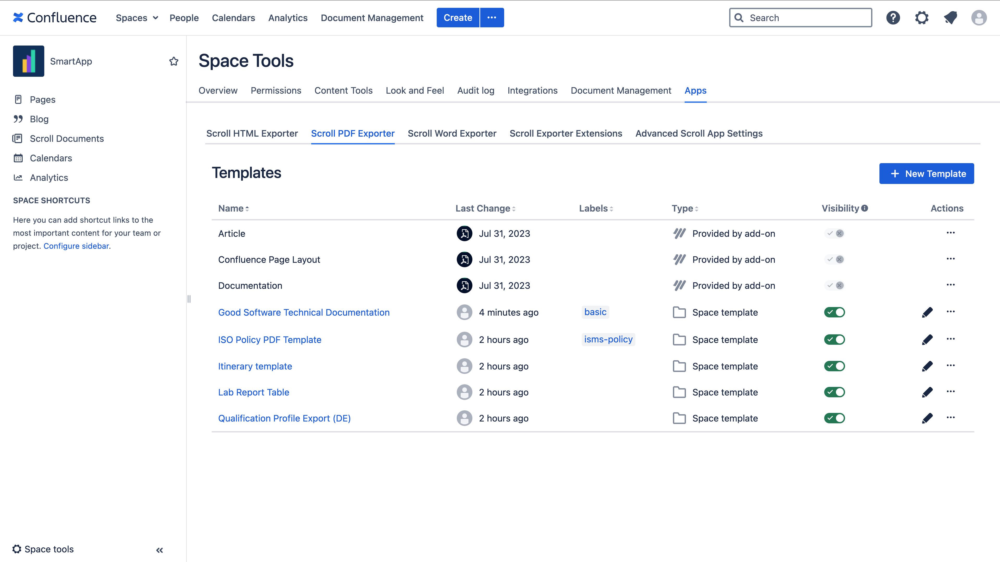Disable visibility for Good Software Technical Documentation
This screenshot has height=562, width=1000.
[x=834, y=312]
